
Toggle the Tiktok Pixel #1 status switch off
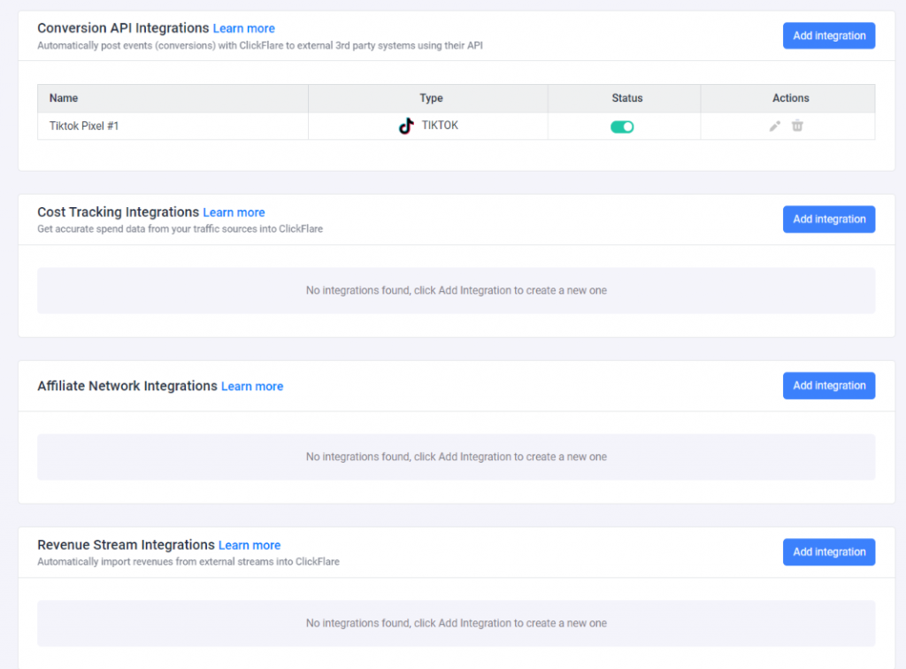pos(622,127)
